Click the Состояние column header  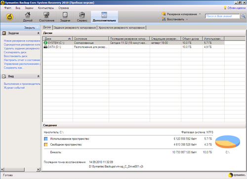(x=90, y=39)
